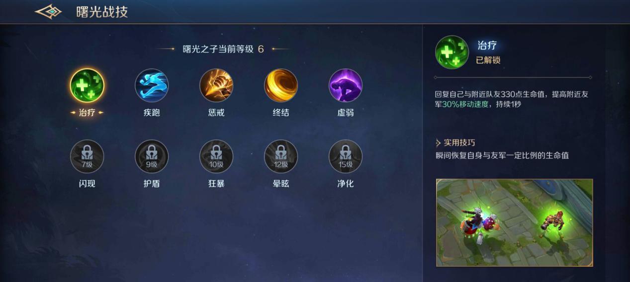Go back using the top-left diamond icon
Image resolution: width=630 pixels, height=282 pixels.
tap(48, 12)
